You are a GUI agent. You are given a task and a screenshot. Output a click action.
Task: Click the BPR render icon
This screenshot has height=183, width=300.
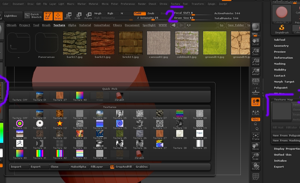point(255,27)
